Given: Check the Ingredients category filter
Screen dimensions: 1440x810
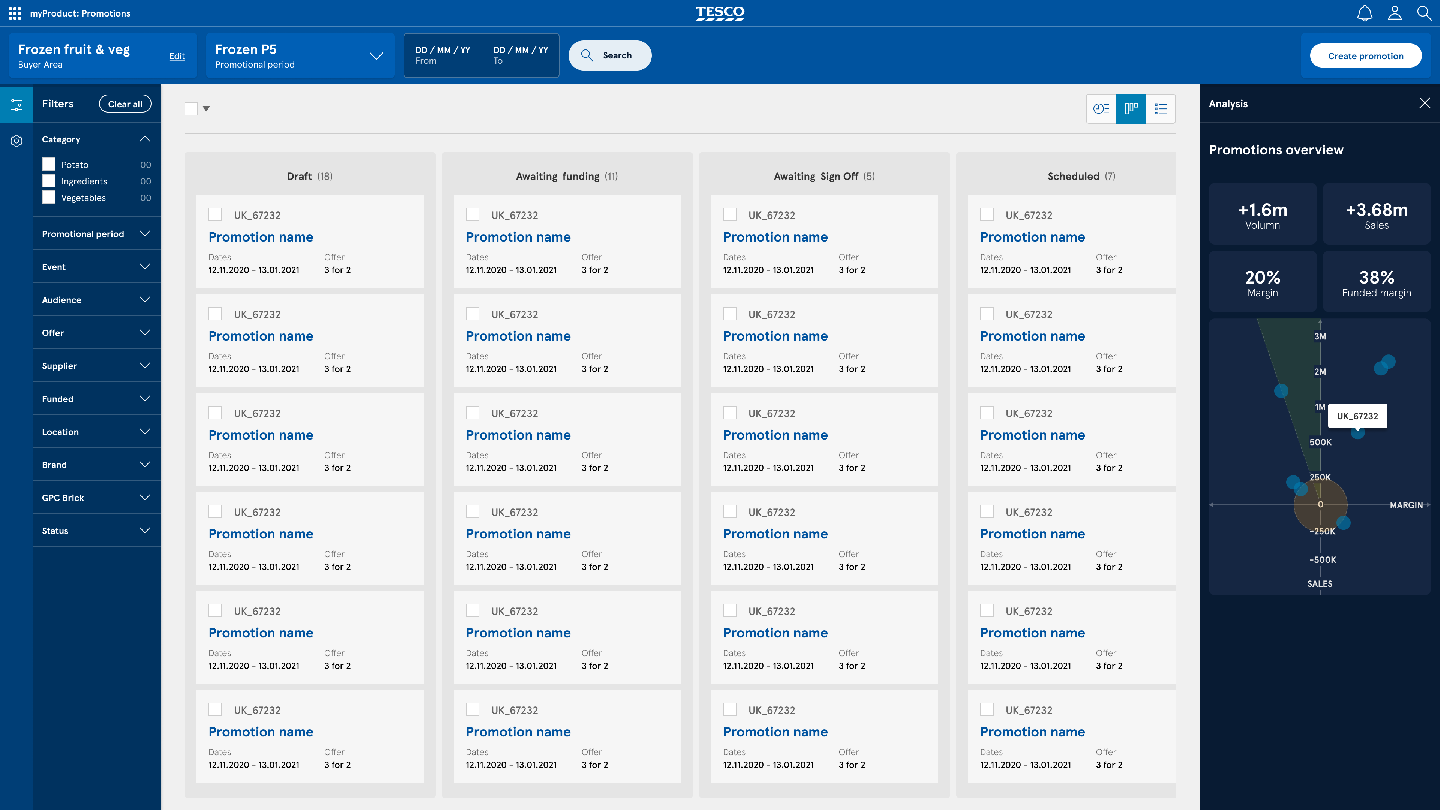Looking at the screenshot, I should pyautogui.click(x=49, y=181).
